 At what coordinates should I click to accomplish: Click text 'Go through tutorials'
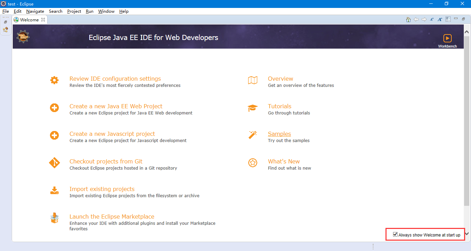pos(289,113)
